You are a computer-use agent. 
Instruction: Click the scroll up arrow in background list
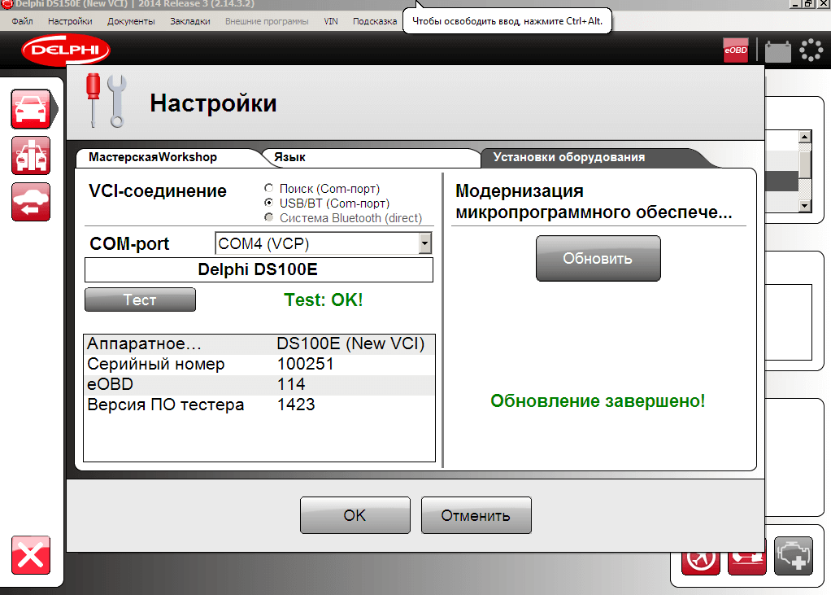(804, 137)
